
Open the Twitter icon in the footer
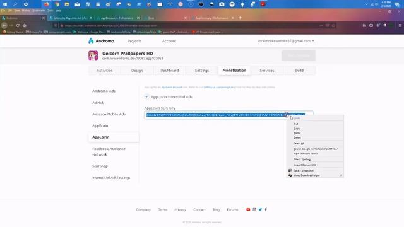[260, 209]
